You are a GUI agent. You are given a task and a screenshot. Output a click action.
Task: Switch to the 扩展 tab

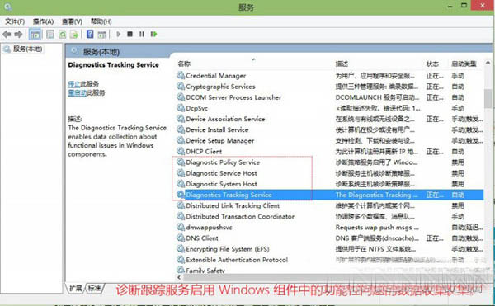pyautogui.click(x=76, y=288)
